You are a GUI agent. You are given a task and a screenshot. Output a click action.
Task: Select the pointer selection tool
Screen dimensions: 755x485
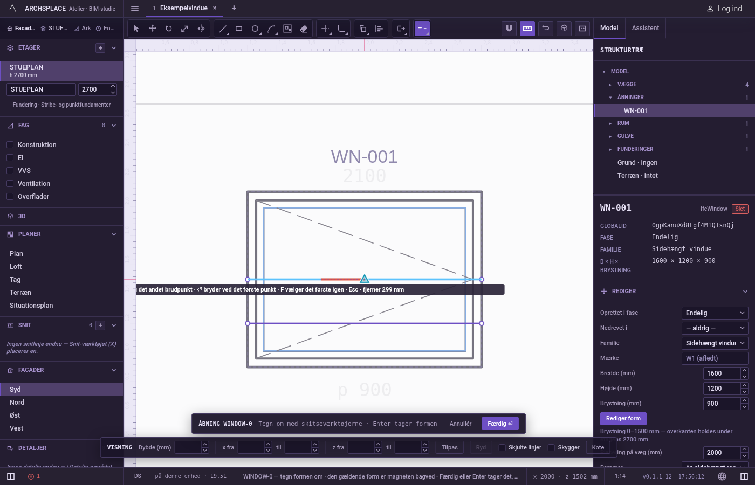[136, 29]
